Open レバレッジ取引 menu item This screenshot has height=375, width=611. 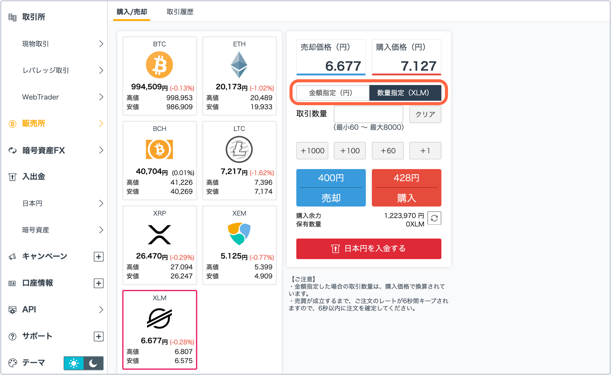tap(46, 71)
